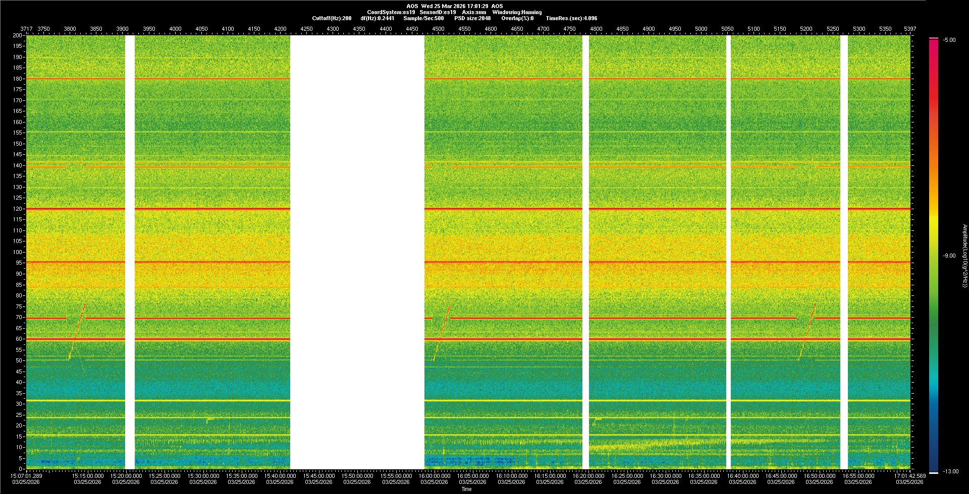Click the Sample/Sec:500 header label
The image size is (969, 494).
click(x=423, y=19)
